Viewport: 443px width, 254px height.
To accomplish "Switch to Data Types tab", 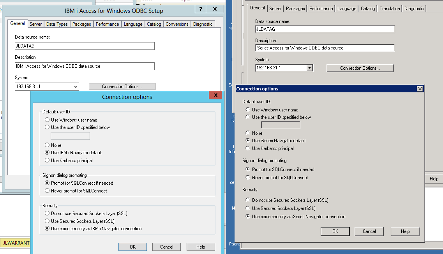I will click(57, 24).
